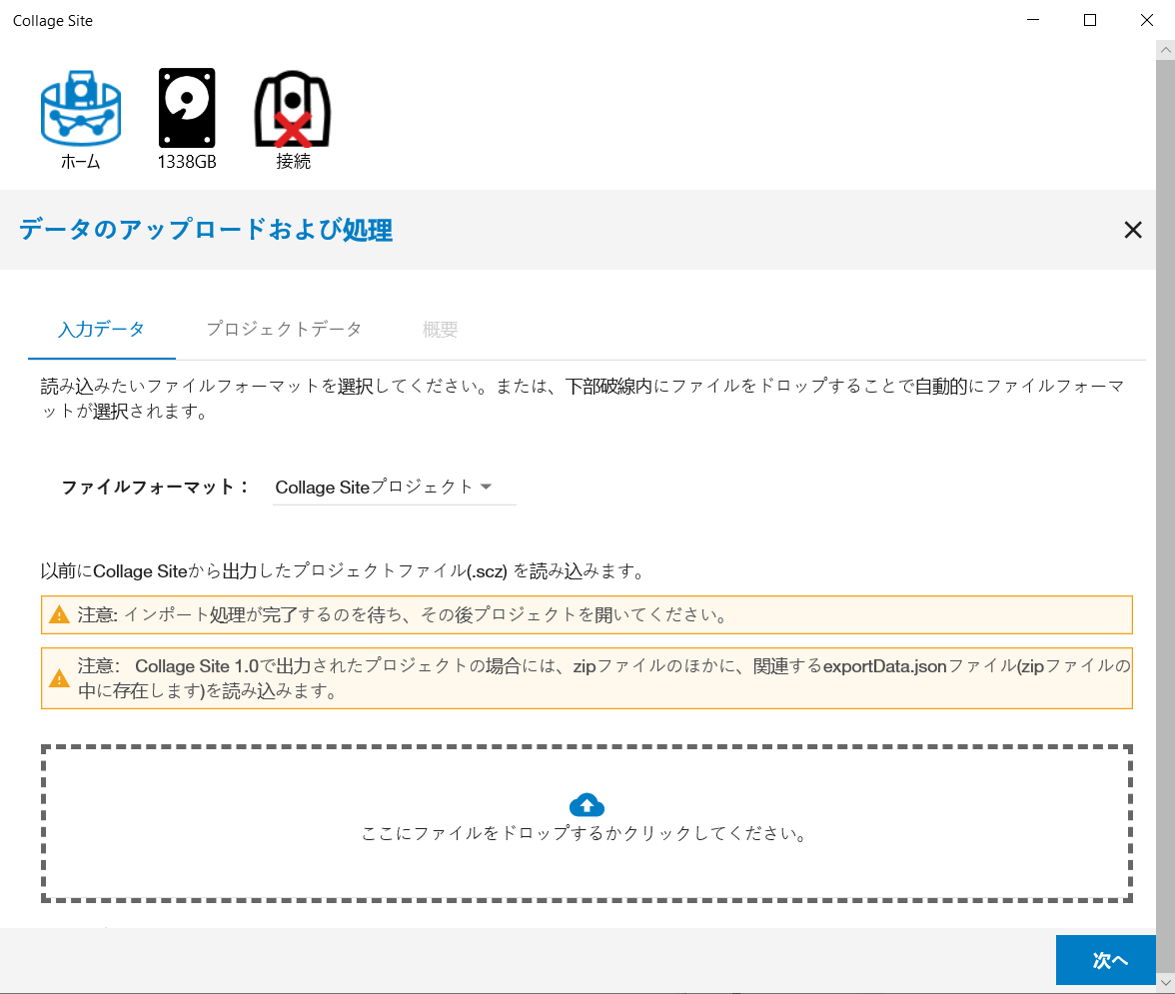
Task: Close the data upload and processing panel
Action: click(x=1132, y=230)
